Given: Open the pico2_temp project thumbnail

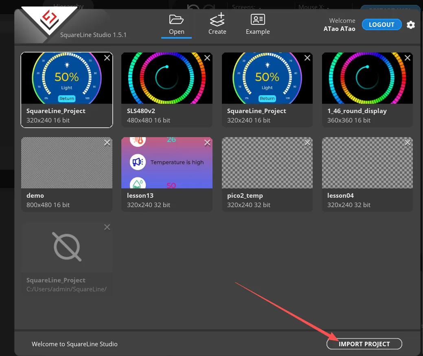Looking at the screenshot, I should tap(267, 163).
